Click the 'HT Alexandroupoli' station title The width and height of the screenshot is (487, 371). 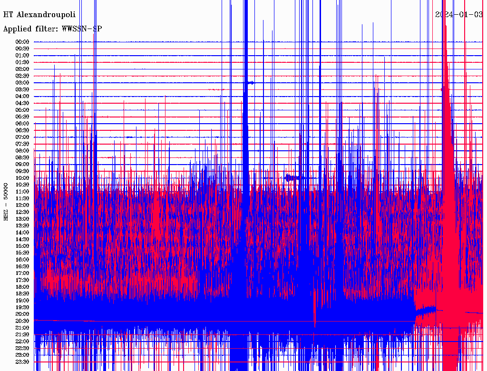point(39,15)
